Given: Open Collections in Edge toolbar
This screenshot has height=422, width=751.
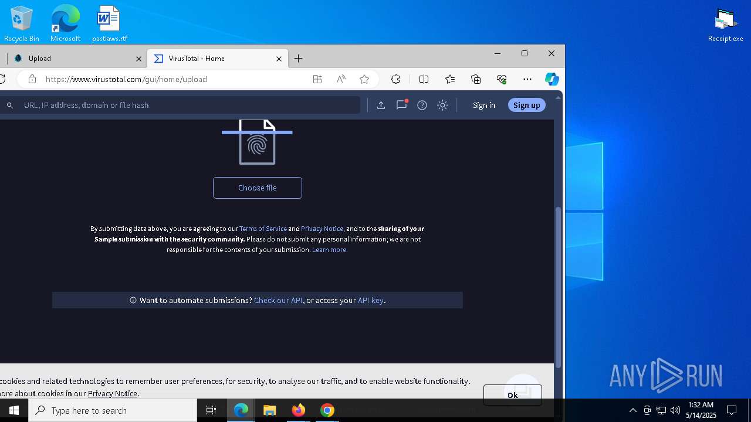Looking at the screenshot, I should click(x=476, y=79).
